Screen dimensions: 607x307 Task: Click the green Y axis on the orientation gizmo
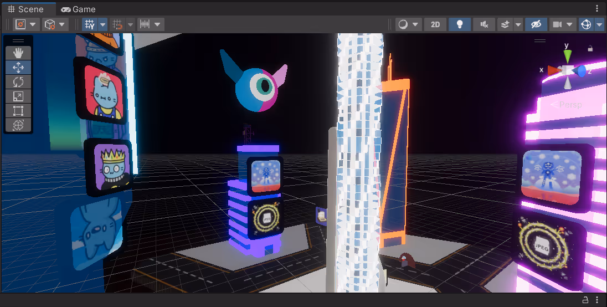pos(567,55)
